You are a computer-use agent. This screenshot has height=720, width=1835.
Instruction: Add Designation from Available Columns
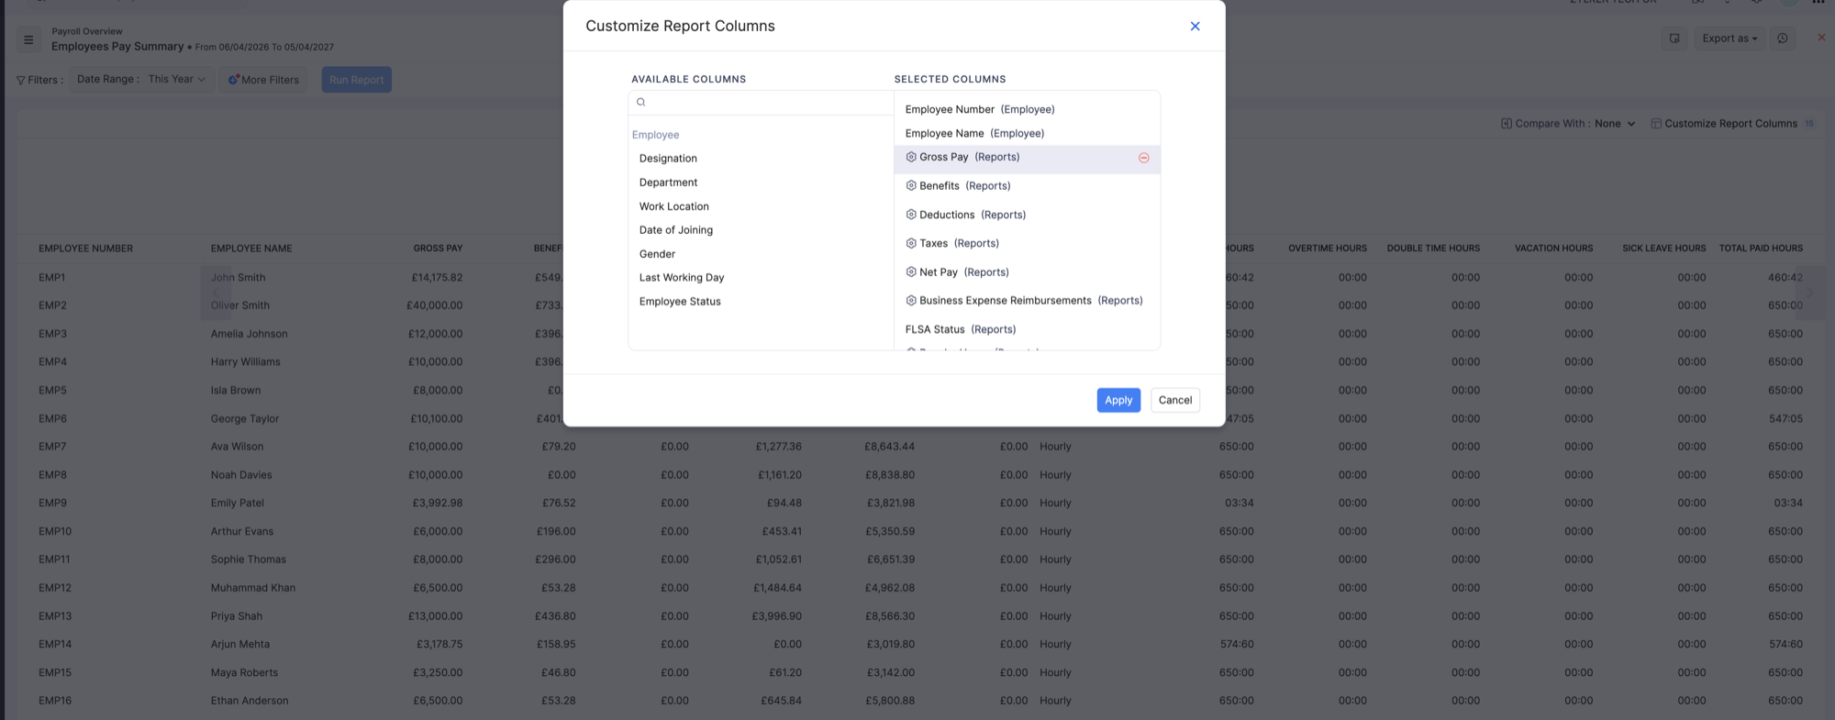[668, 159]
